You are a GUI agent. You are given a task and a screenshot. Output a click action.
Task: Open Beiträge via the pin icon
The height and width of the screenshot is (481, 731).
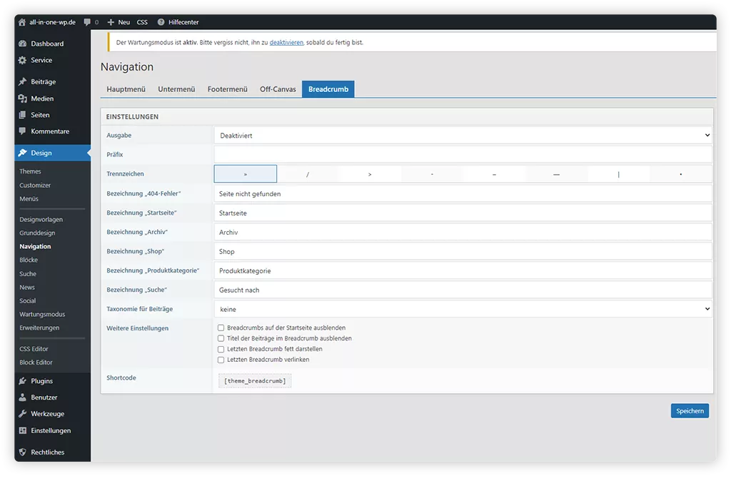point(23,82)
